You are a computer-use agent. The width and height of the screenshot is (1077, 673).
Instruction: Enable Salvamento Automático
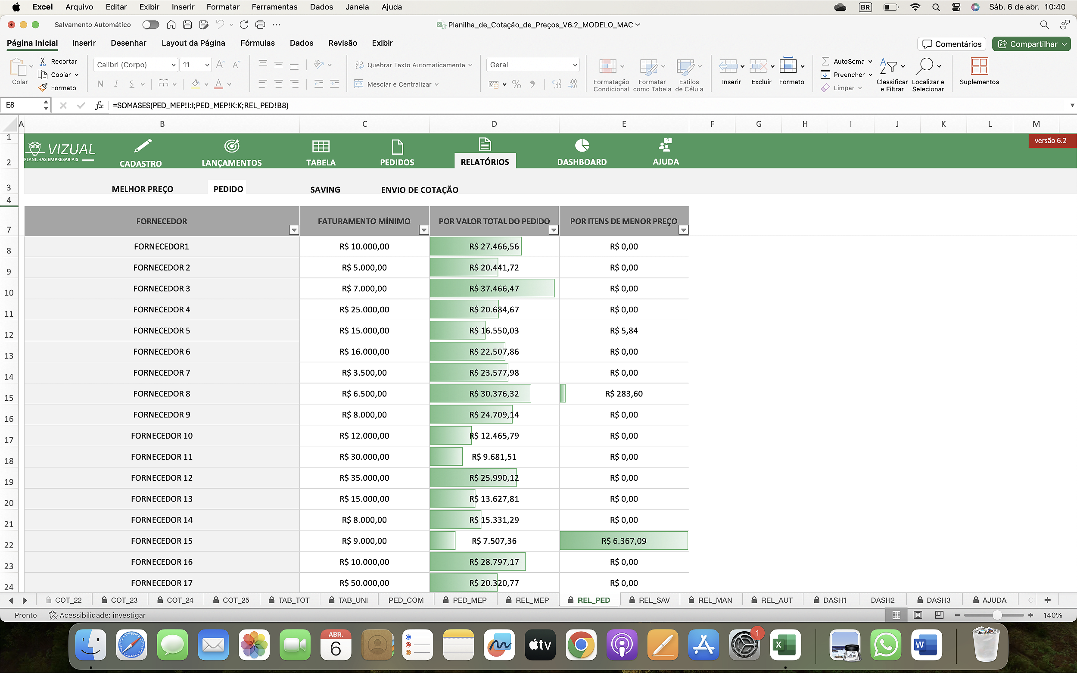coord(150,25)
